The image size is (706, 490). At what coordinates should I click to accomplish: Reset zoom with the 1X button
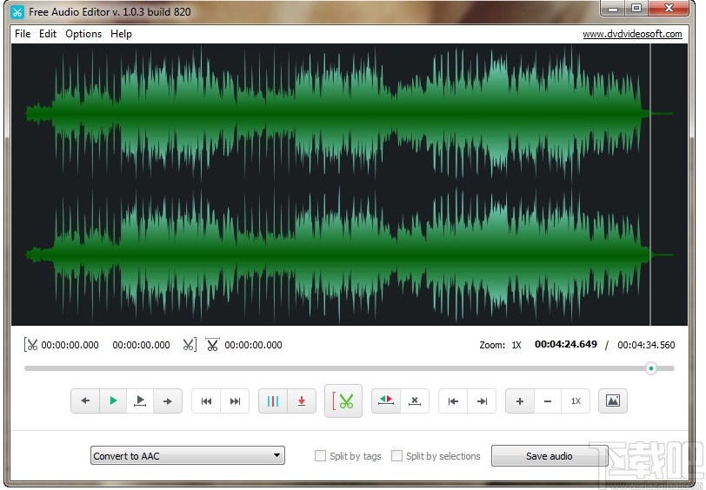point(576,401)
